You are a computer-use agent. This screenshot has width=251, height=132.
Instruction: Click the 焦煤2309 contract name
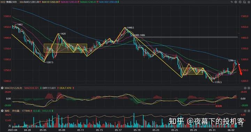tap(12, 2)
